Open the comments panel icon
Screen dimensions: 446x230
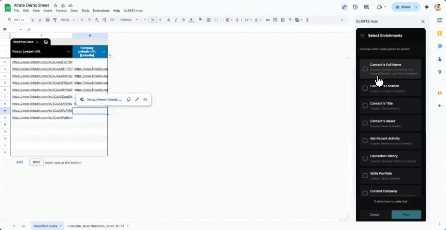(x=367, y=7)
